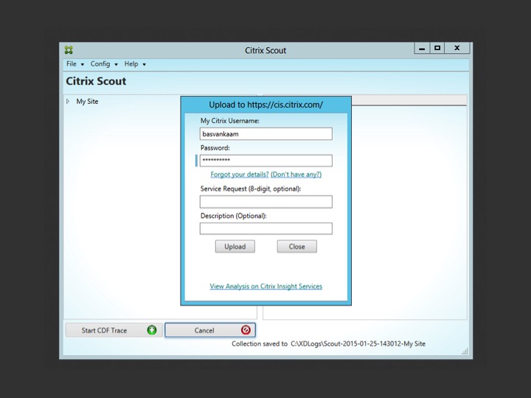Open the (Don't have any?) link
531x398 pixels.
[296, 174]
